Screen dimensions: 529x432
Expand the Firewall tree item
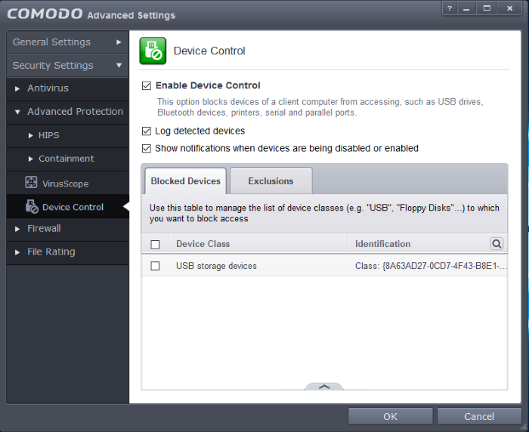(18, 229)
